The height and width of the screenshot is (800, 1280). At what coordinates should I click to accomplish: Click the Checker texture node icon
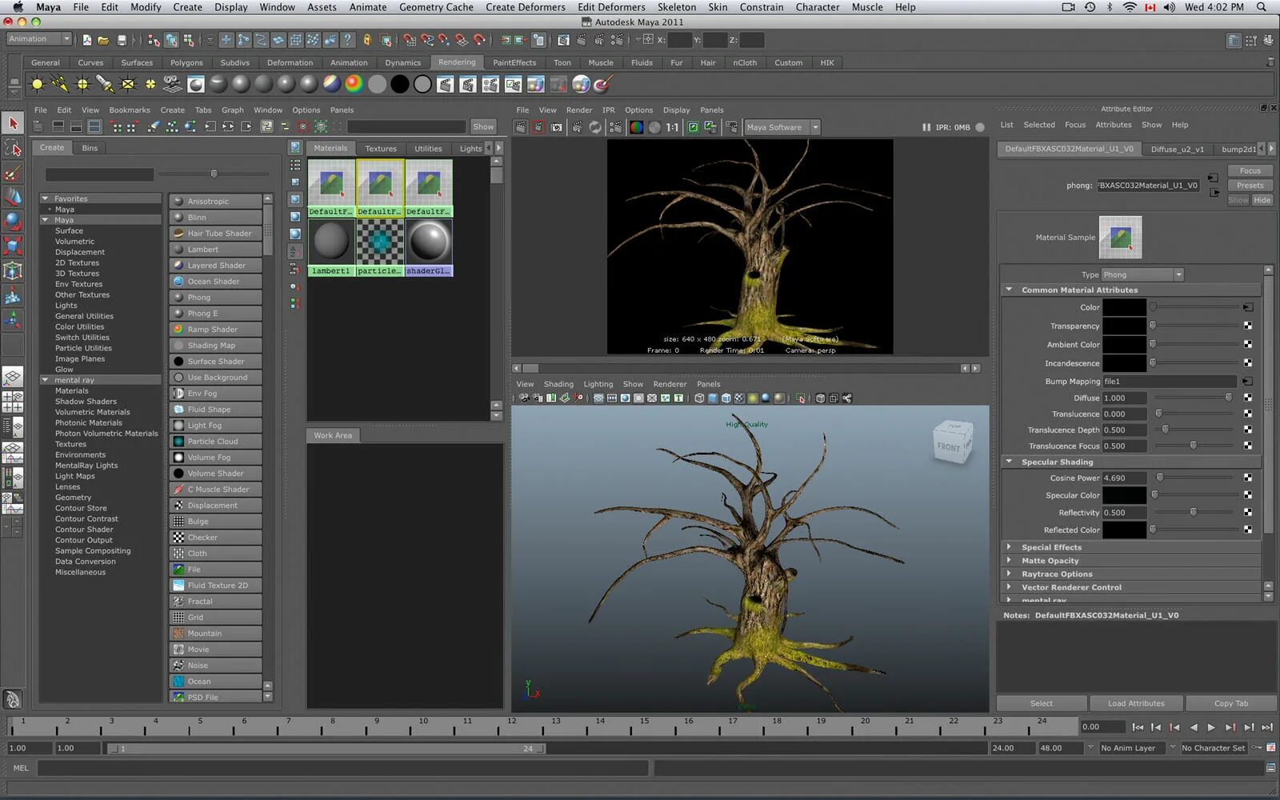point(178,538)
